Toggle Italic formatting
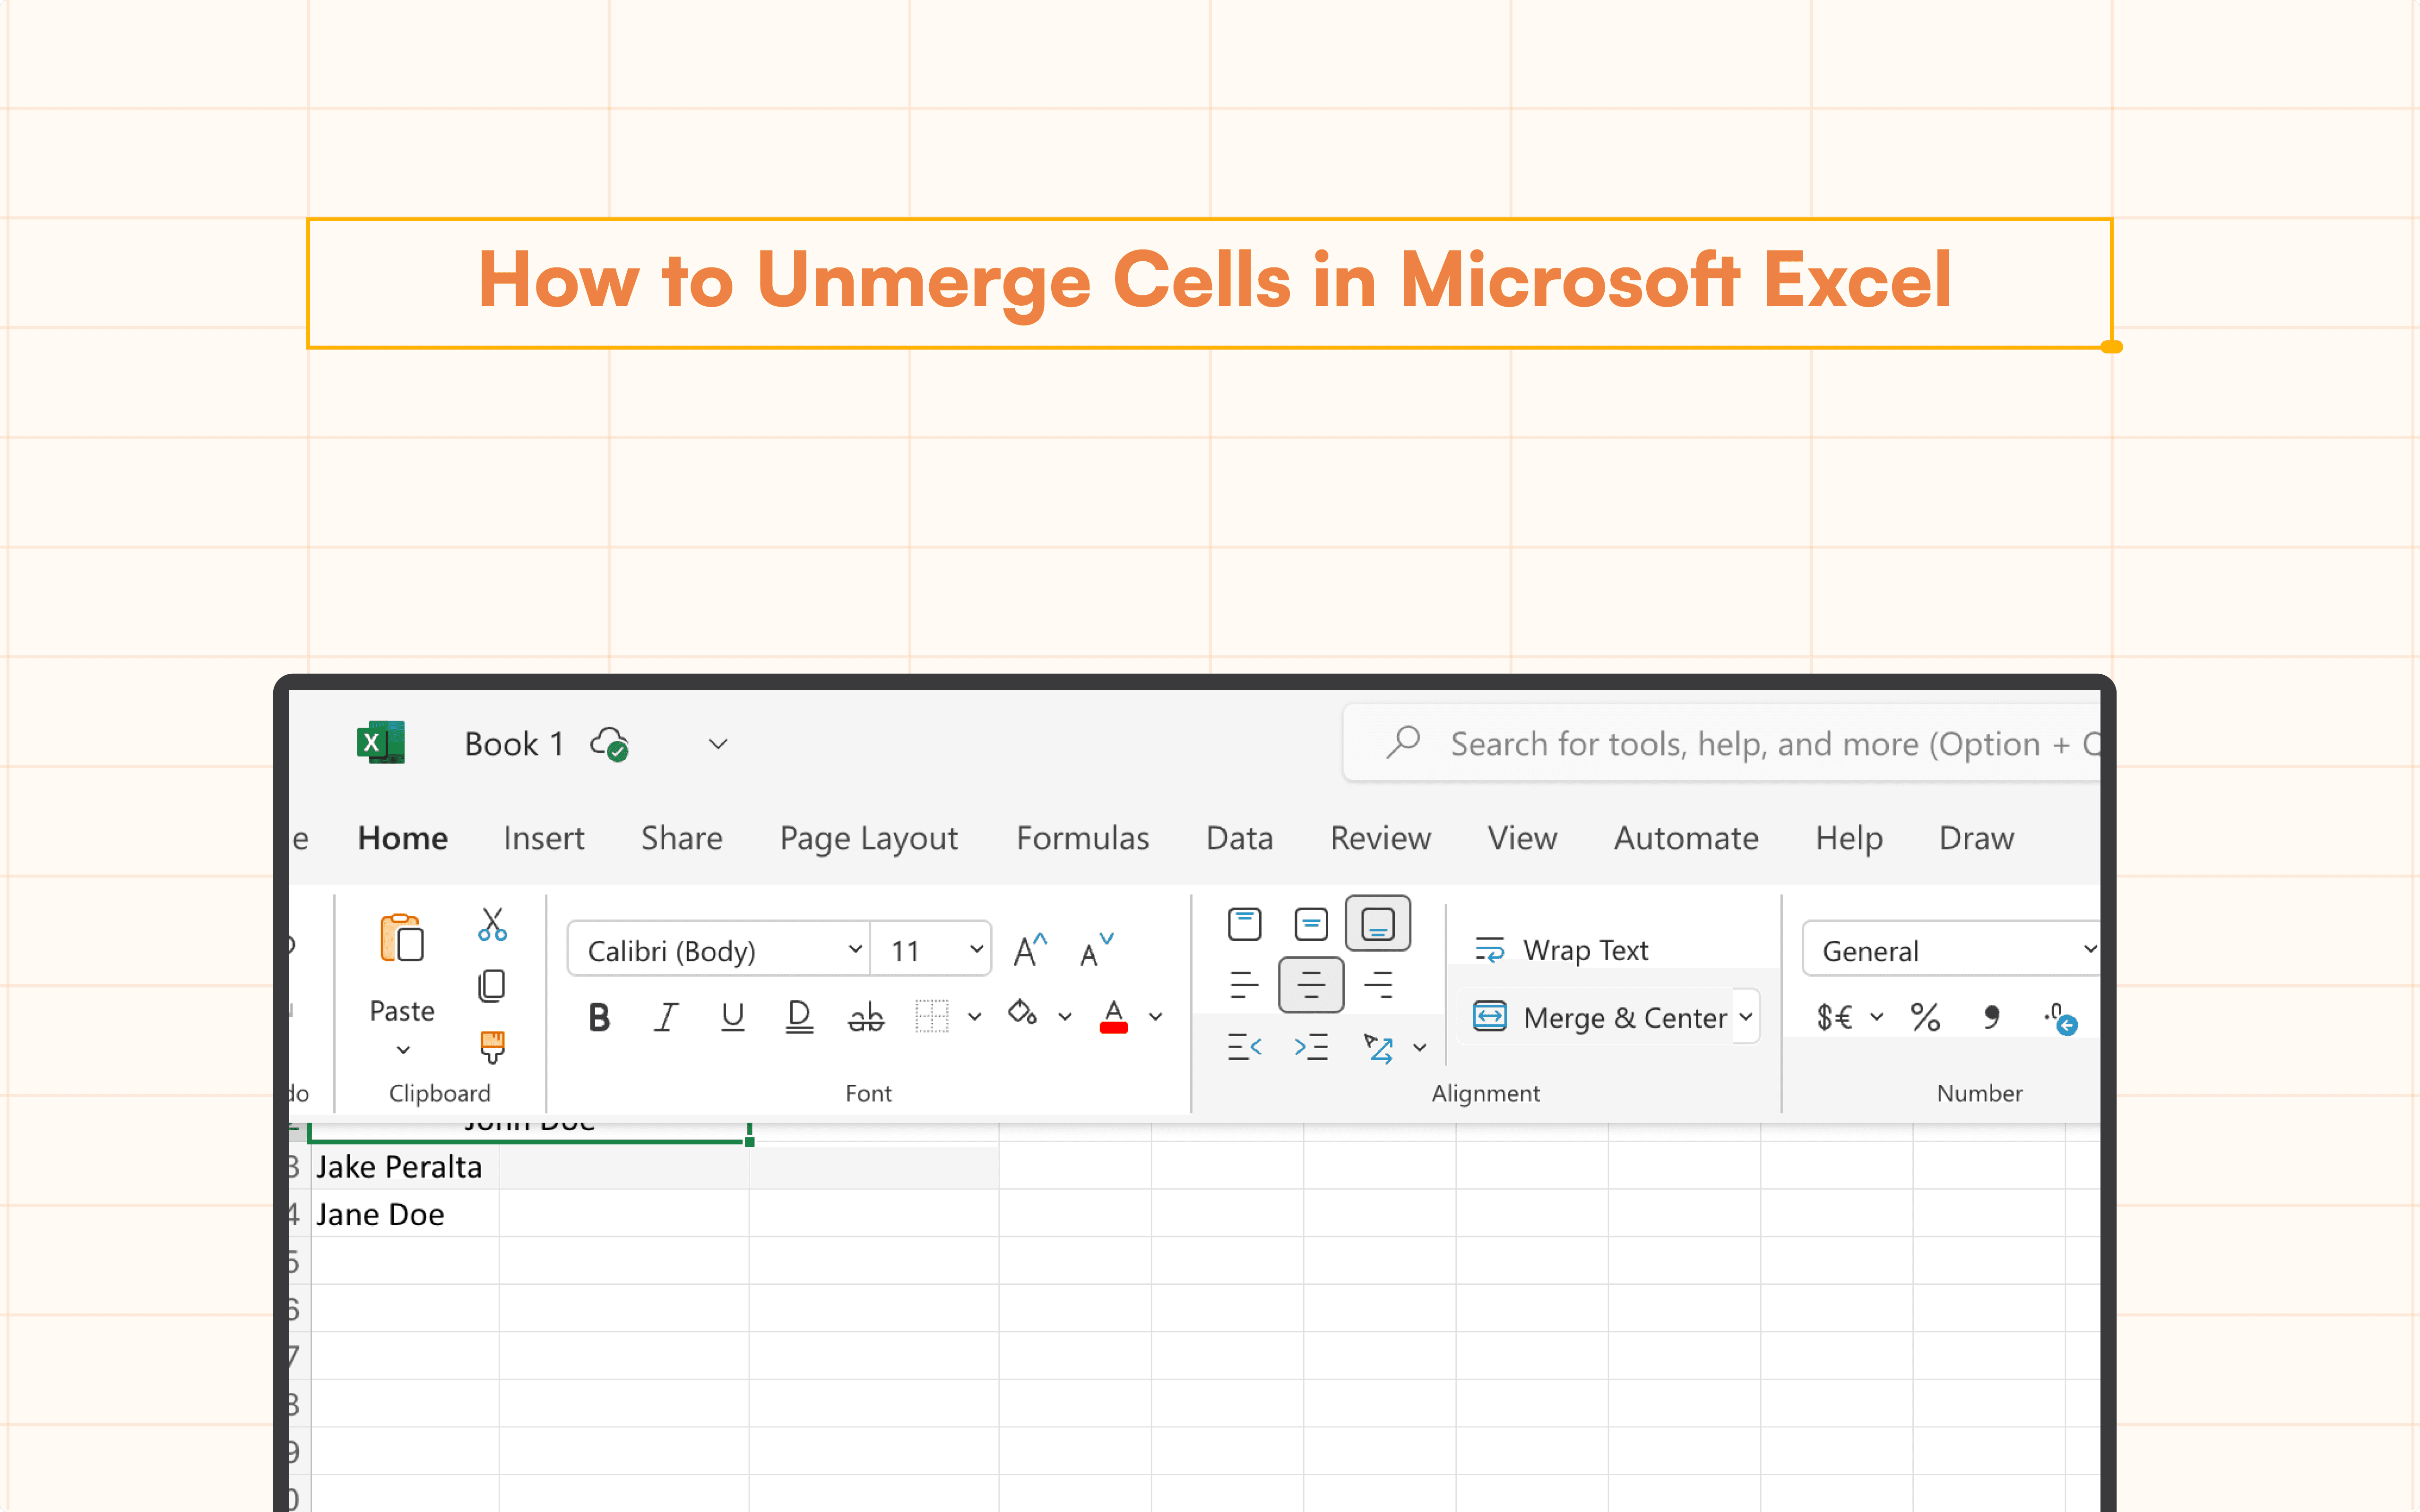This screenshot has height=1512, width=2420. pos(666,1018)
